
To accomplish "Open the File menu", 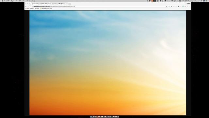I will click(x=17, y=1).
